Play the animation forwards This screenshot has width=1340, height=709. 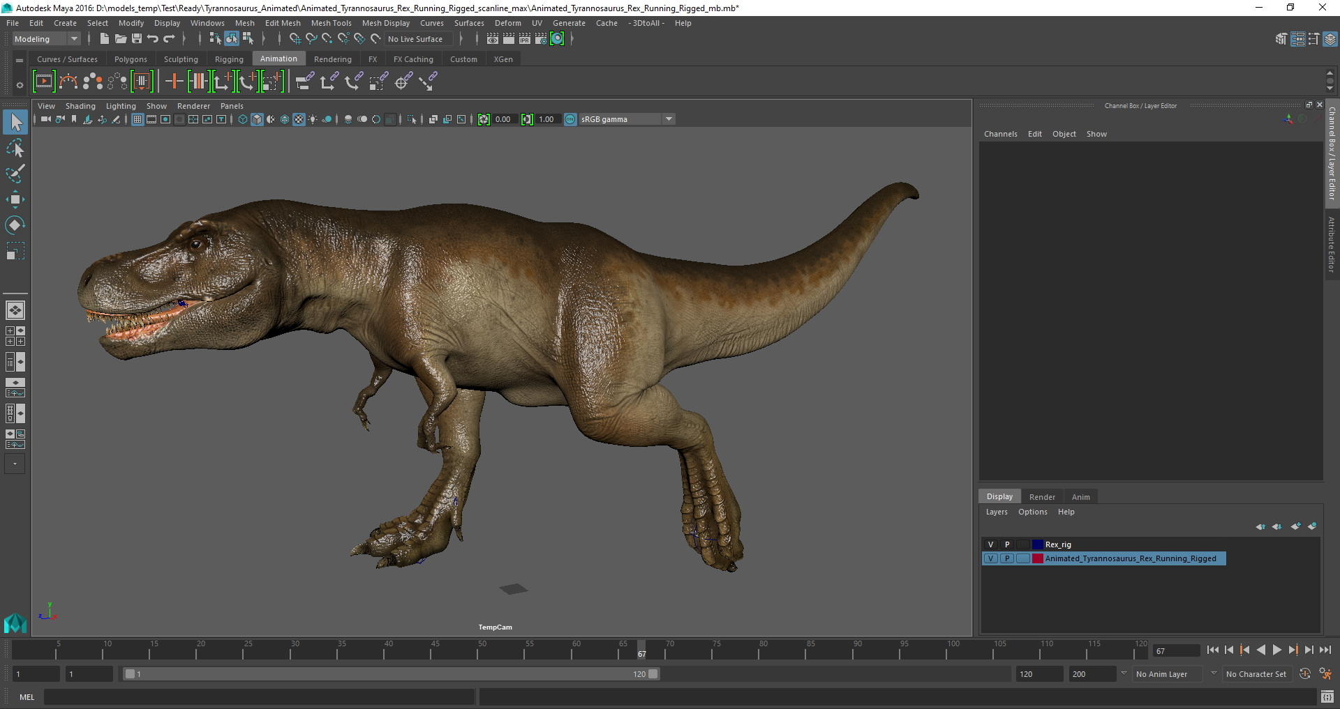pos(1277,650)
